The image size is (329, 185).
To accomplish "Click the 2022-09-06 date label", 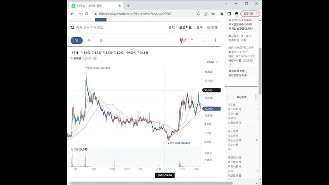I will (x=164, y=175).
